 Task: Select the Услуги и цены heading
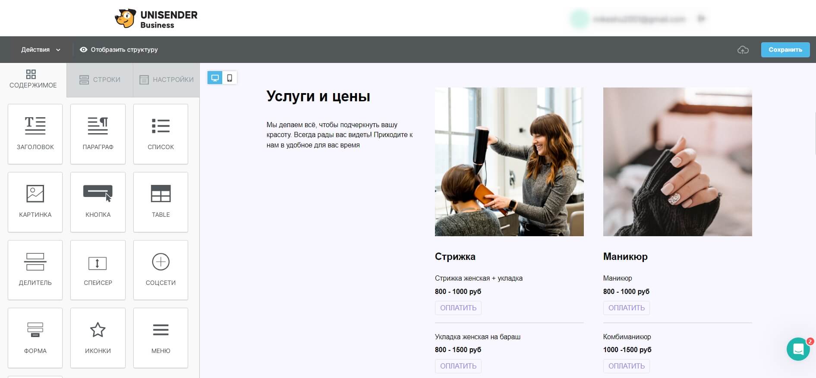pyautogui.click(x=318, y=96)
